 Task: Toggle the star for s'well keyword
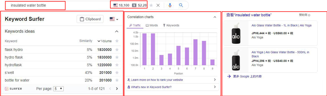(x=117, y=73)
